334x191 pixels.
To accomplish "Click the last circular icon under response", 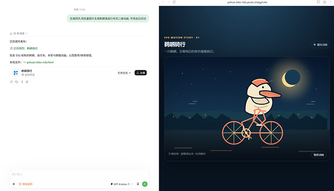I will tap(27, 82).
